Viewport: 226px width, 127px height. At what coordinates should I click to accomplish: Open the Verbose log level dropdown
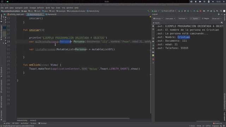(x=183, y=18)
